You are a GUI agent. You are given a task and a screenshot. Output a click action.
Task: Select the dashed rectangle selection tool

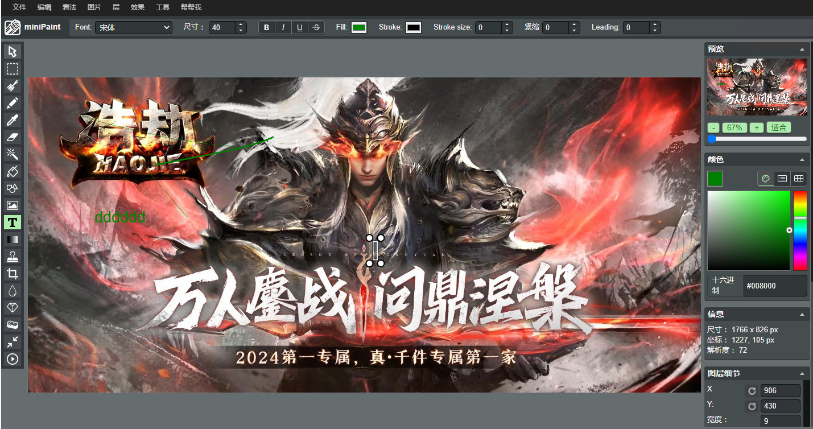point(13,69)
